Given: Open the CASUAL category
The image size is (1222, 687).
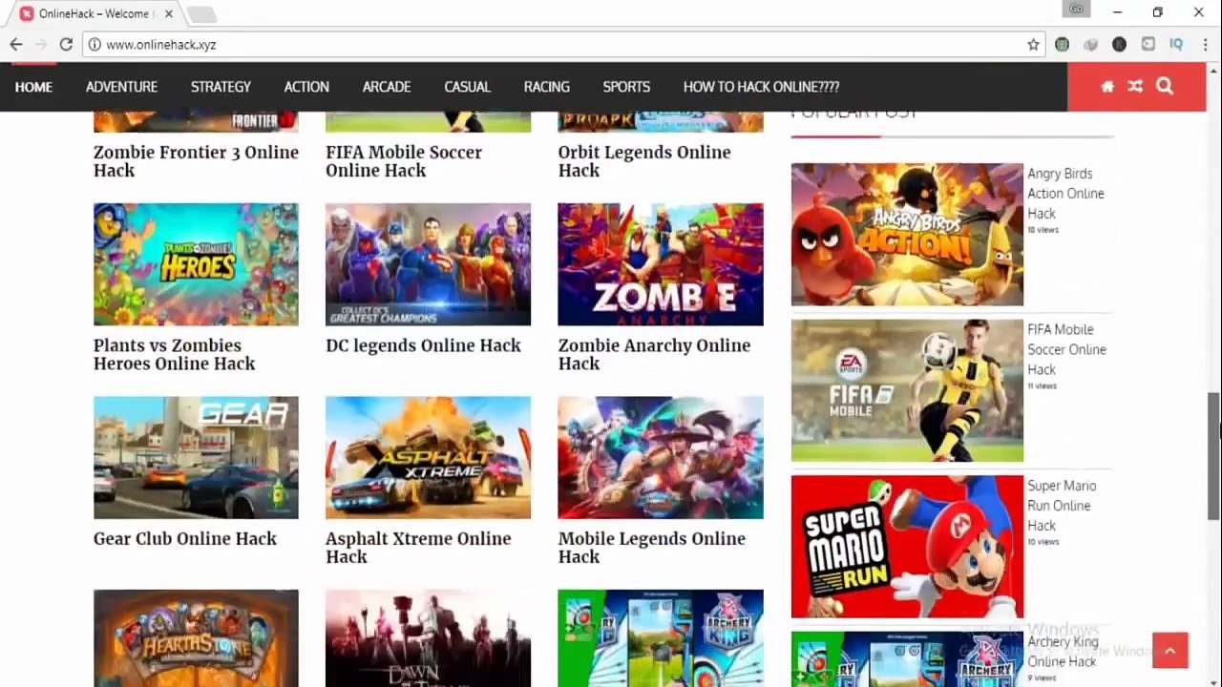Looking at the screenshot, I should 467,87.
